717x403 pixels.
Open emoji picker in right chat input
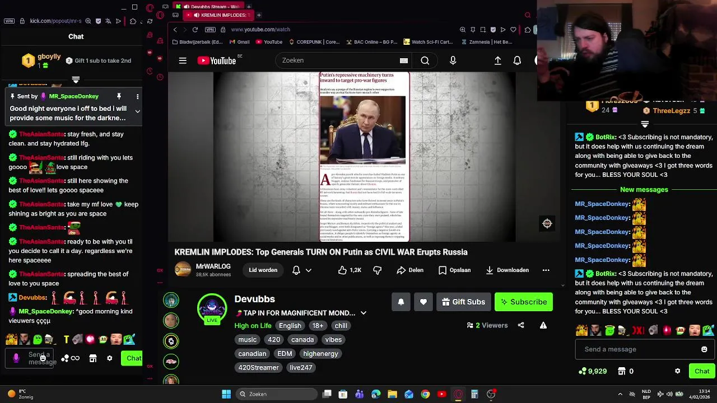[x=704, y=349]
